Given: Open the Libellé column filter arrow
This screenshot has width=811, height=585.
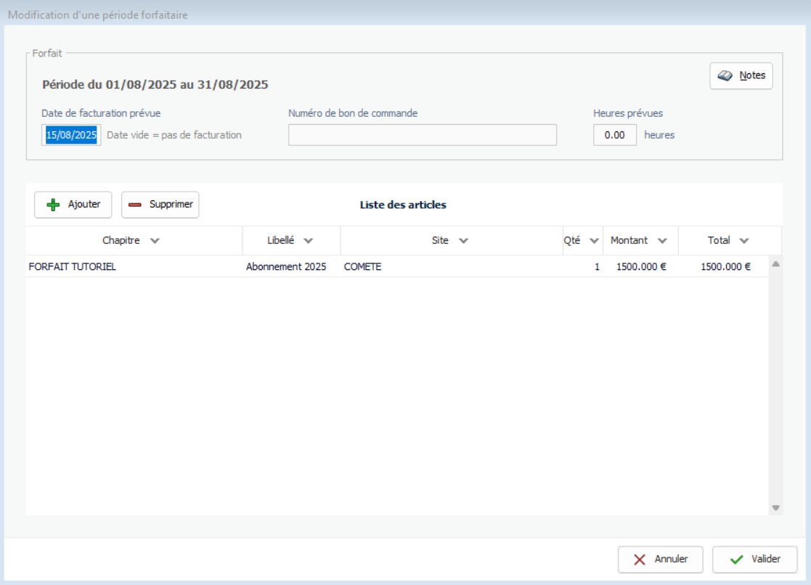Looking at the screenshot, I should click(309, 241).
